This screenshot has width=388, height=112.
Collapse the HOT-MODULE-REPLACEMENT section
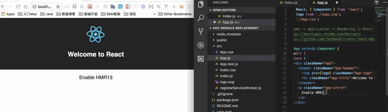[x=242, y=28]
